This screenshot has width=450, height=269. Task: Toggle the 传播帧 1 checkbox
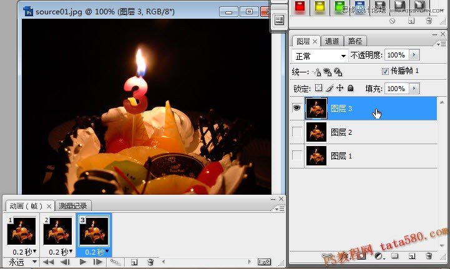[385, 71]
